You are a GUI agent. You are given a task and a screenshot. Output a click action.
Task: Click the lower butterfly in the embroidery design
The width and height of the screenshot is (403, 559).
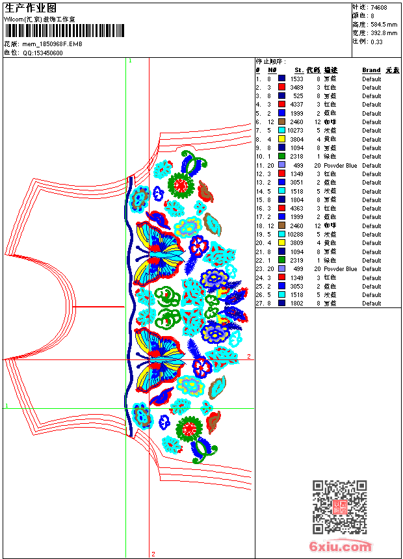tap(159, 360)
